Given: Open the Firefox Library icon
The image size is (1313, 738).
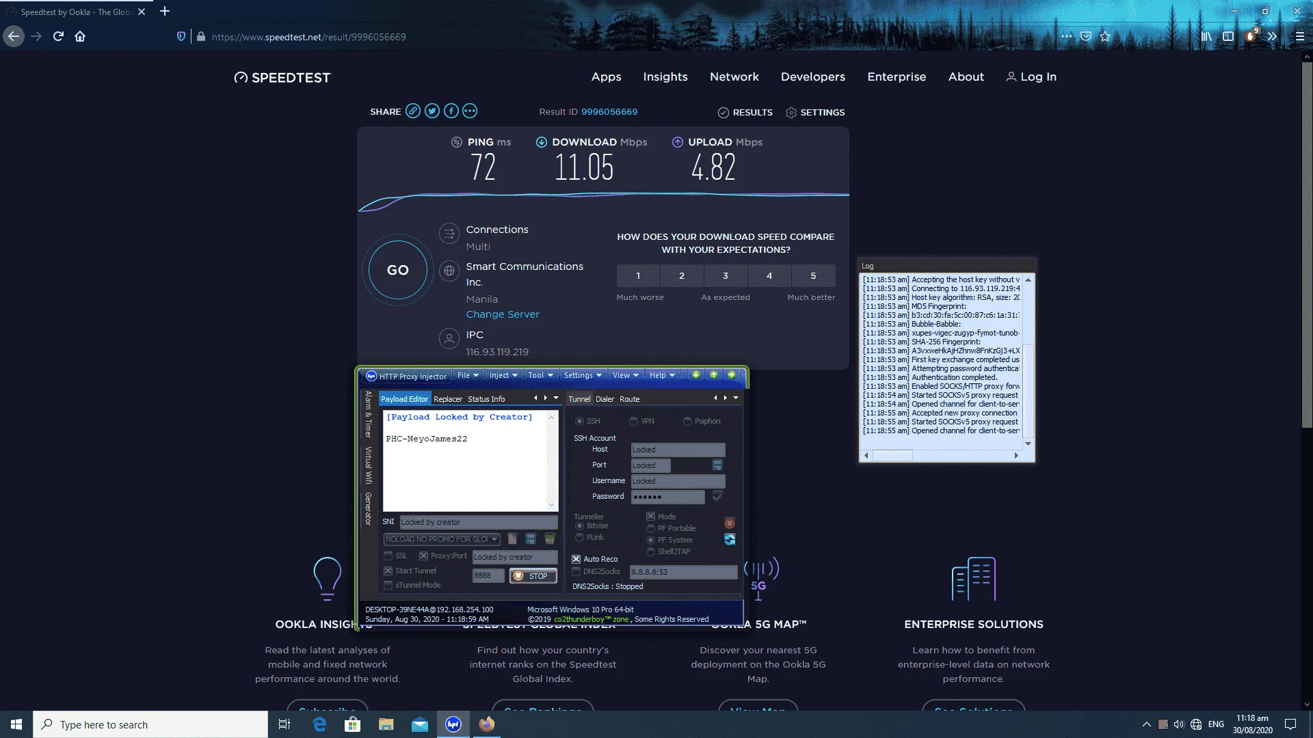Looking at the screenshot, I should click(1206, 36).
